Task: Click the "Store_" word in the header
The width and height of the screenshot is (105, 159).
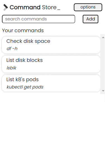Action: coord(51,8)
